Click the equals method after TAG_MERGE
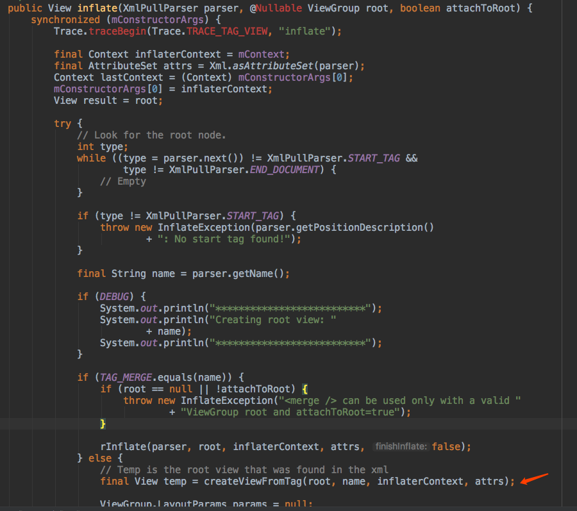577x511 pixels. pyautogui.click(x=175, y=378)
